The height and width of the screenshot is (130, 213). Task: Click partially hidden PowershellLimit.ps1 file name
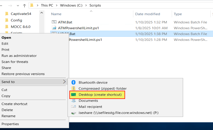(x=85, y=40)
